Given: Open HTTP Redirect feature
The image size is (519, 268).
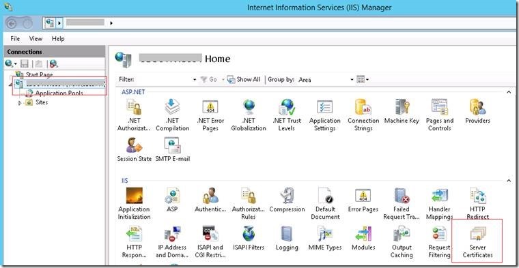Looking at the screenshot, I should [x=477, y=204].
